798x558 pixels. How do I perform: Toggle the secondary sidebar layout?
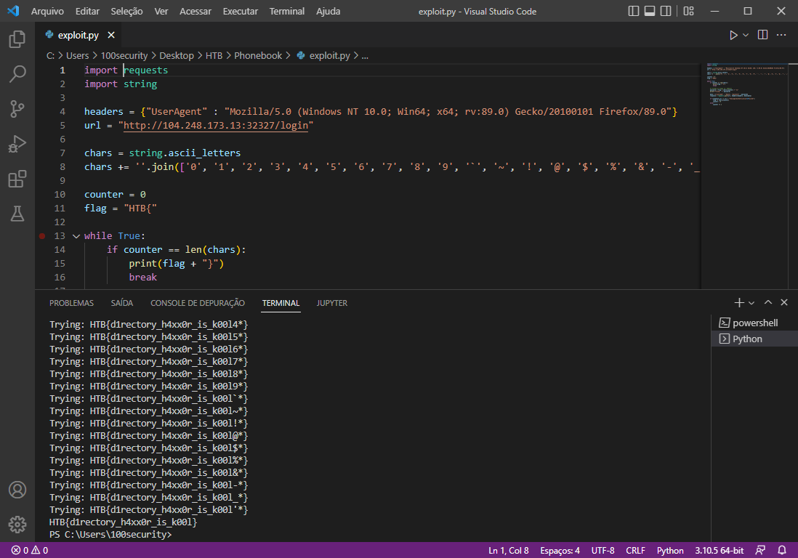666,11
